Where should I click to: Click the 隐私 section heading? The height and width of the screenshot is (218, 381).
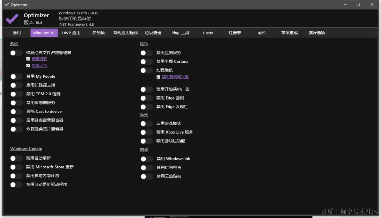[144, 44]
